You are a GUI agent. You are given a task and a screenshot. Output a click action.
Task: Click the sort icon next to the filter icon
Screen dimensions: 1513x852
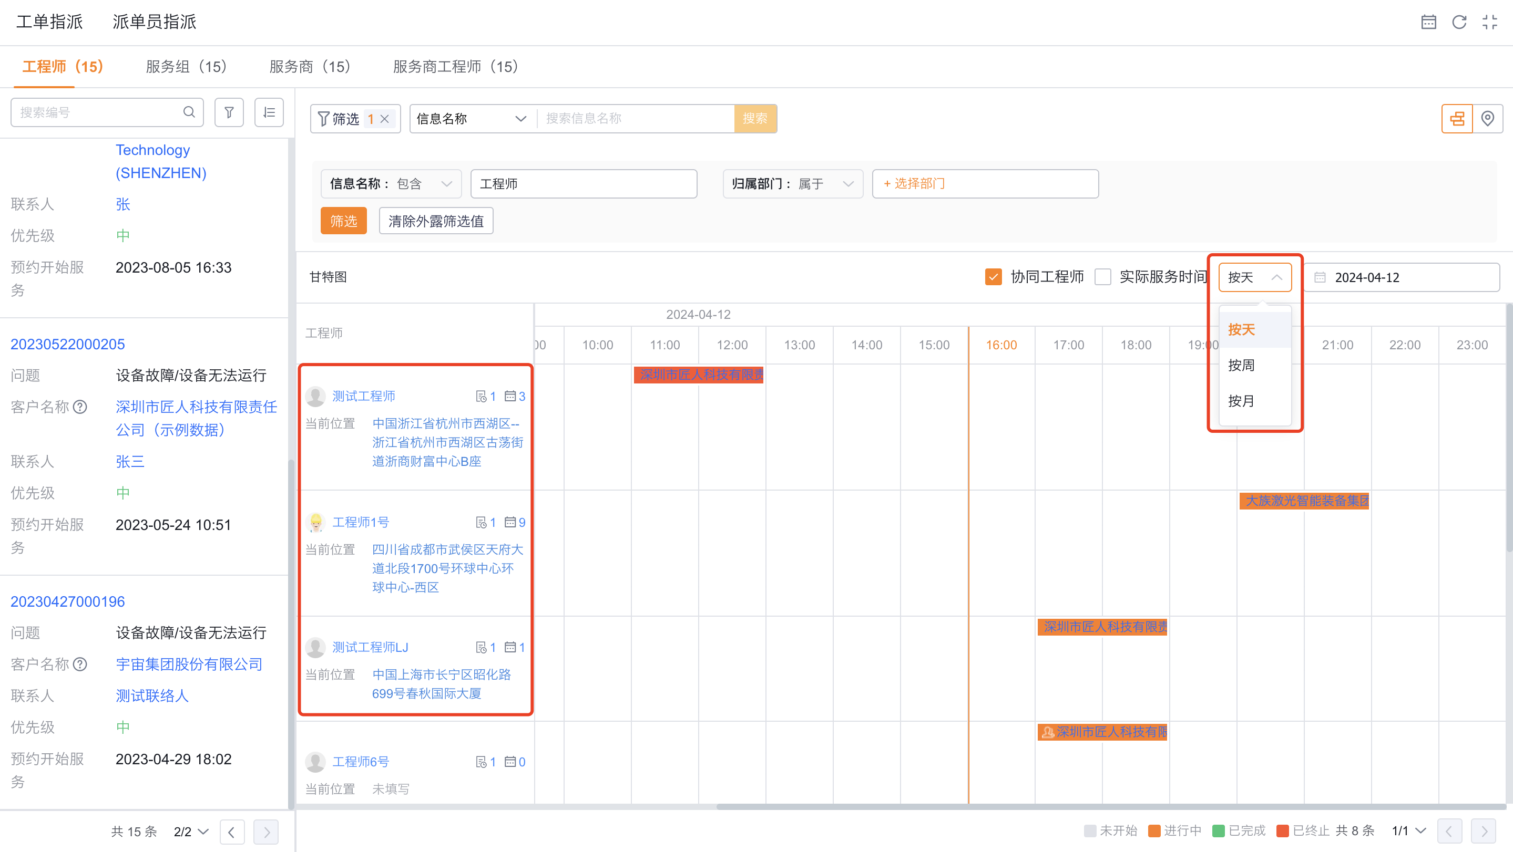[x=269, y=112]
